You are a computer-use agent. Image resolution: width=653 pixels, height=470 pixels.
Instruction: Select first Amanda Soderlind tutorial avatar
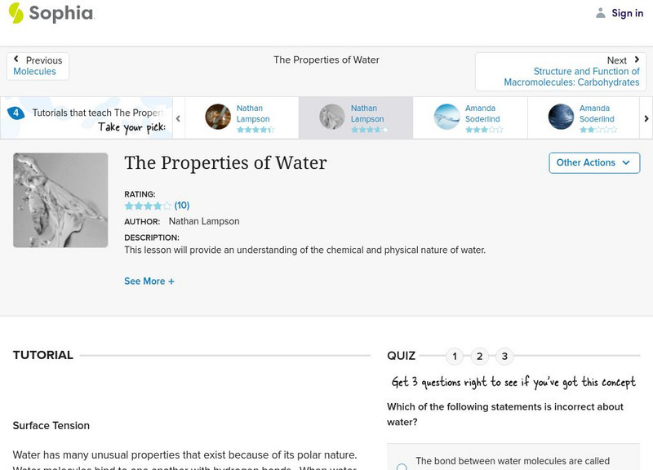447,117
